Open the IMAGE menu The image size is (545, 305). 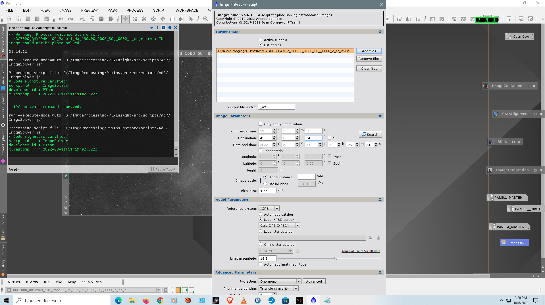point(66,10)
